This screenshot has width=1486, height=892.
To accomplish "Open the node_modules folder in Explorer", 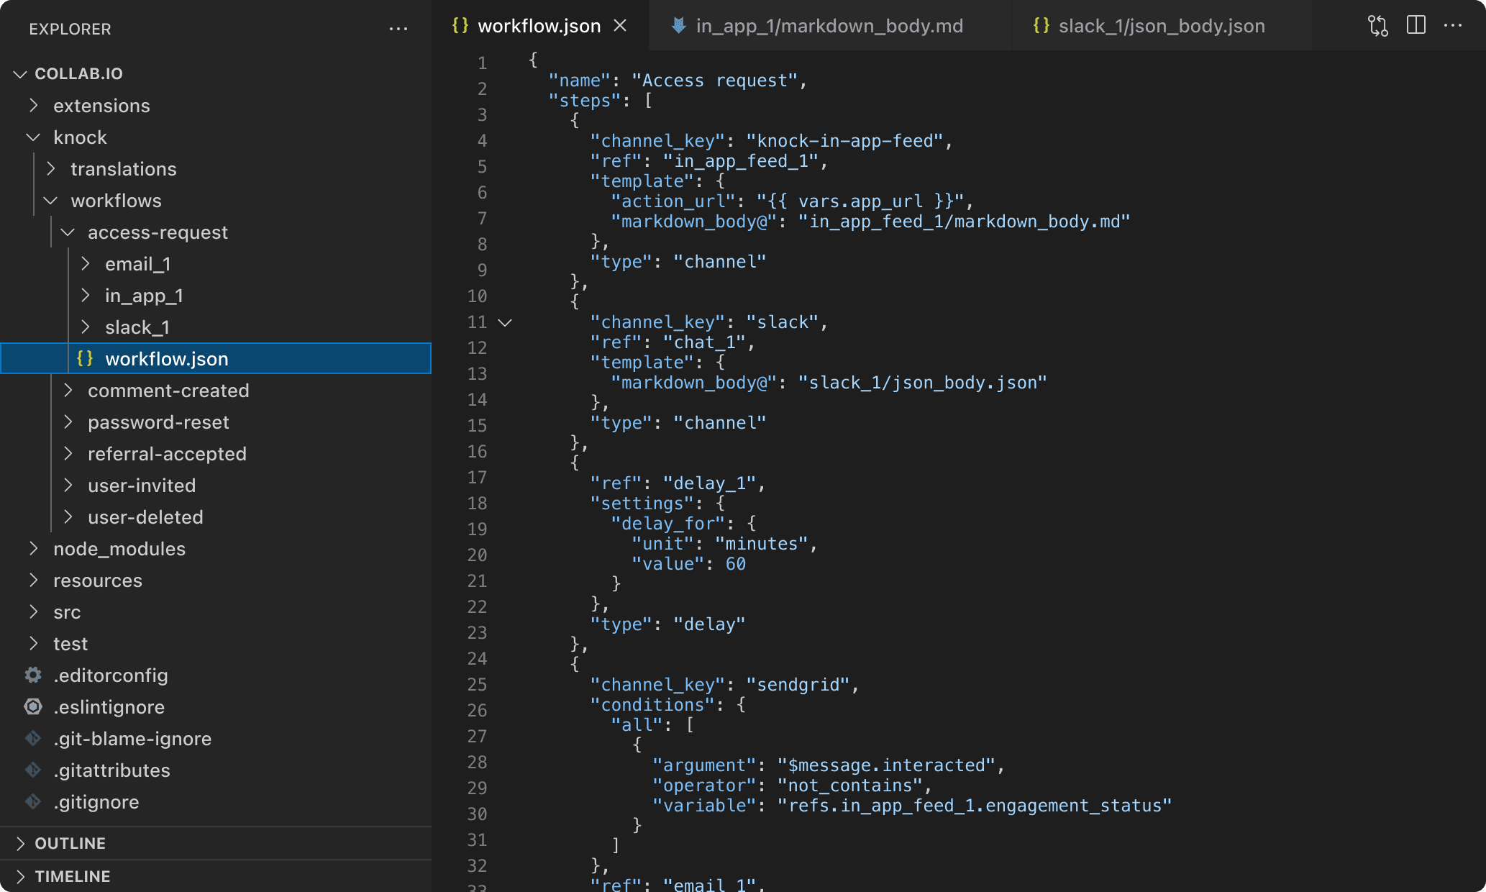I will pos(120,549).
